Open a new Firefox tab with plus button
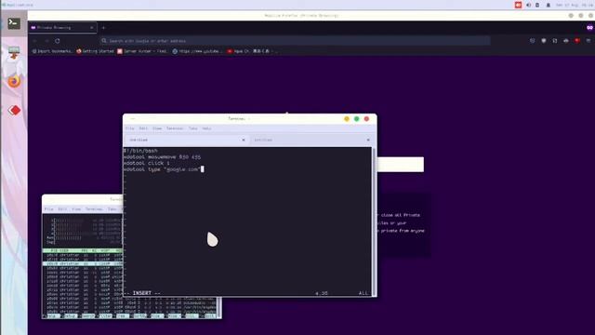The height and width of the screenshot is (335, 595). (103, 27)
